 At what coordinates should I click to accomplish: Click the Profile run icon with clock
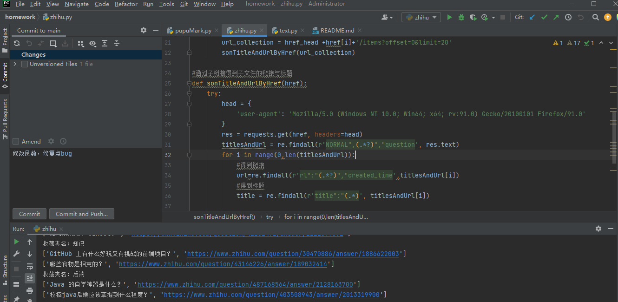485,17
